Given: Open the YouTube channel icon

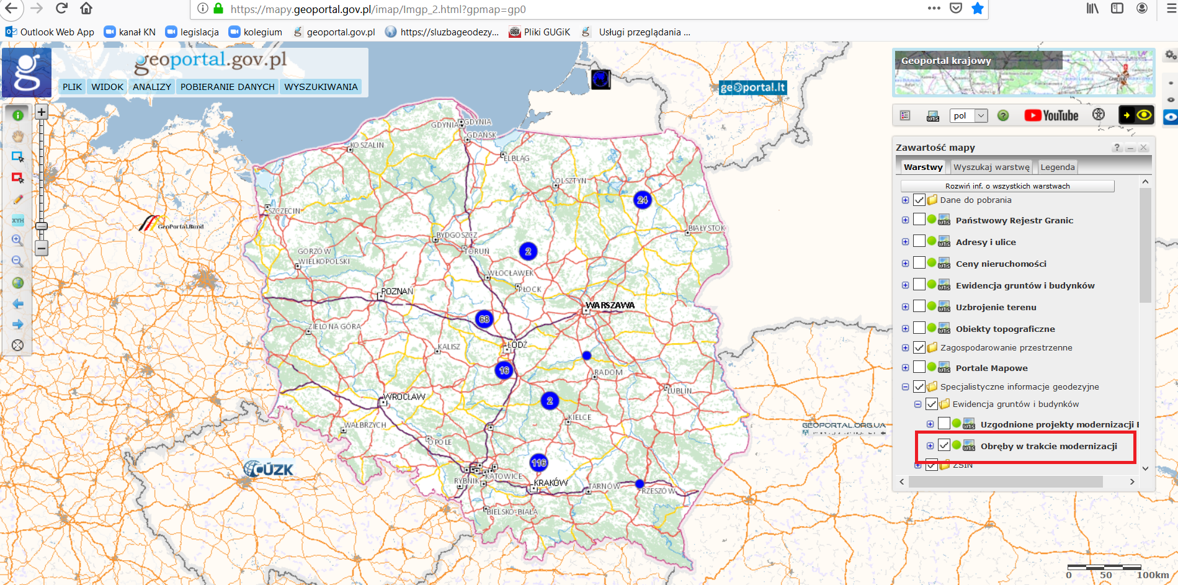Looking at the screenshot, I should pos(1051,115).
